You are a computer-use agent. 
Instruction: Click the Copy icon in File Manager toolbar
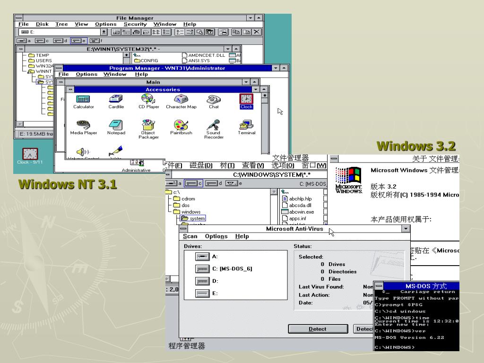coord(236,32)
